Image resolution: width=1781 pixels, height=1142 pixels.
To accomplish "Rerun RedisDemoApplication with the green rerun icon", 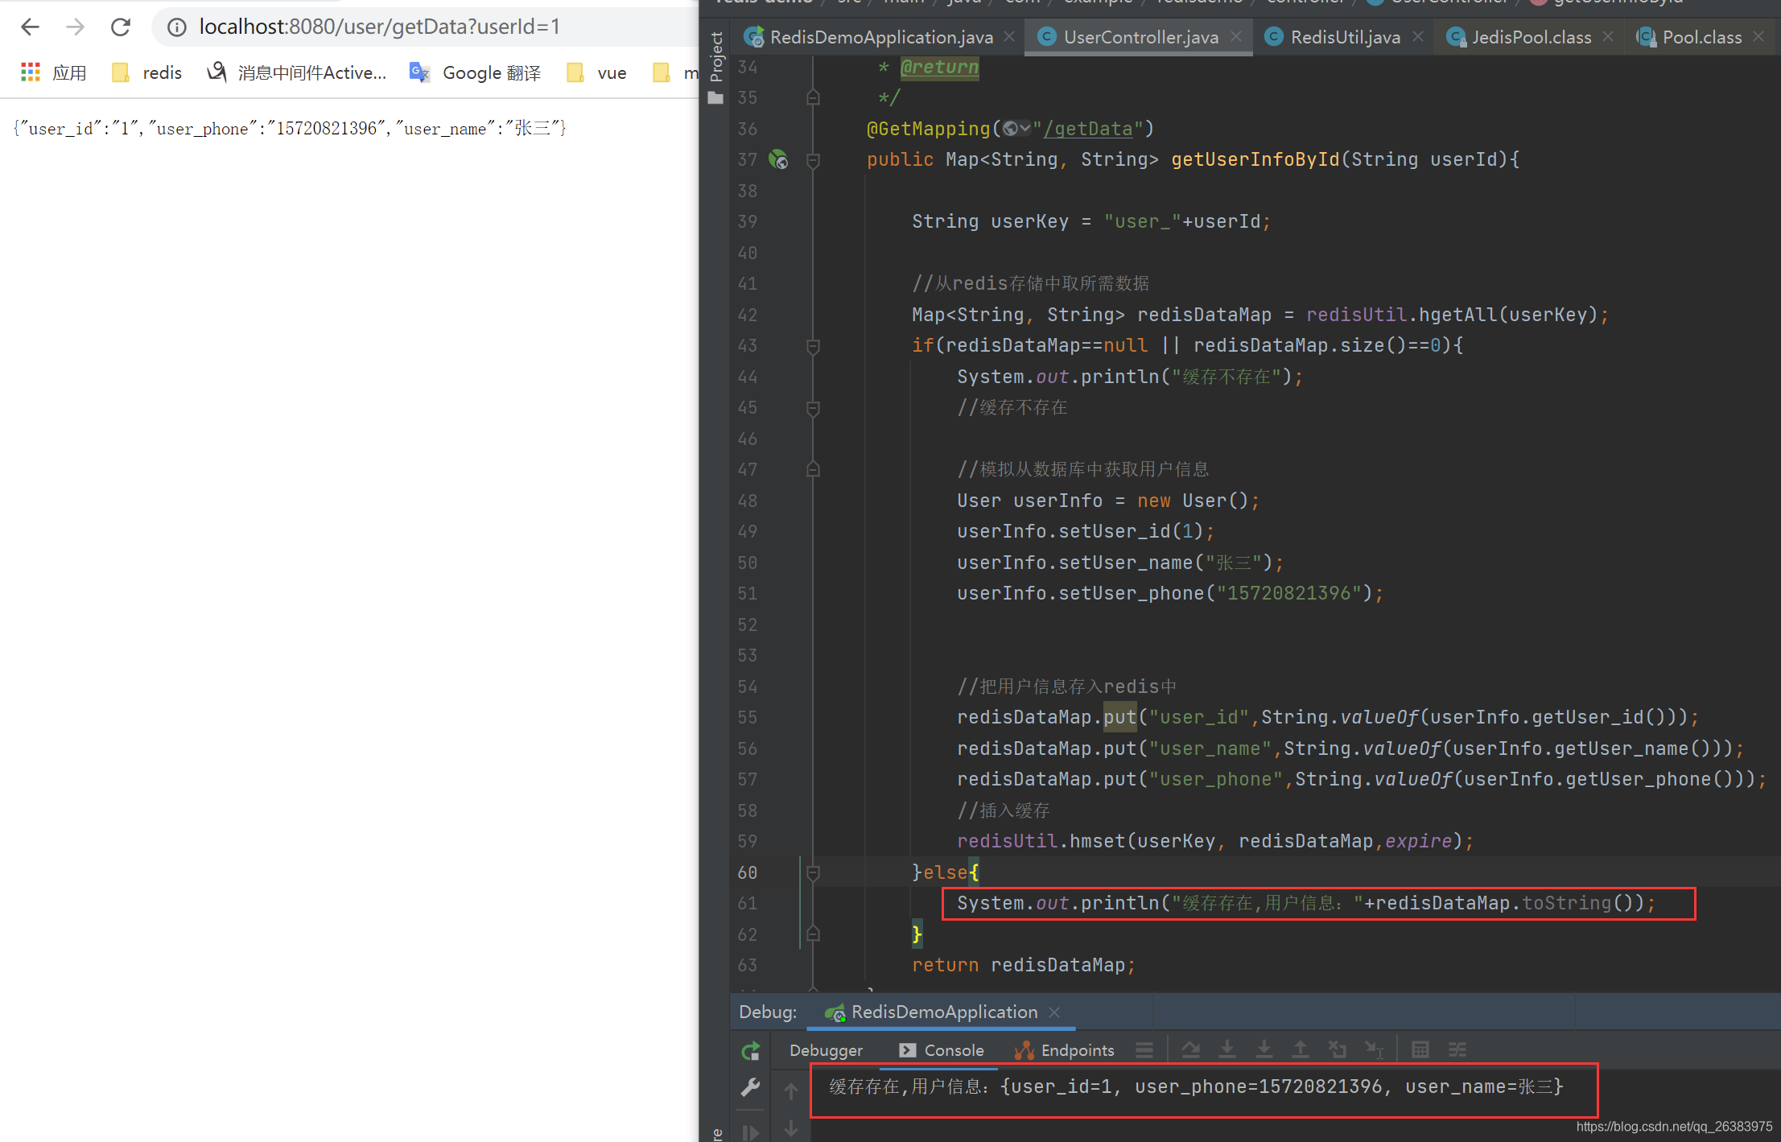I will coord(750,1050).
